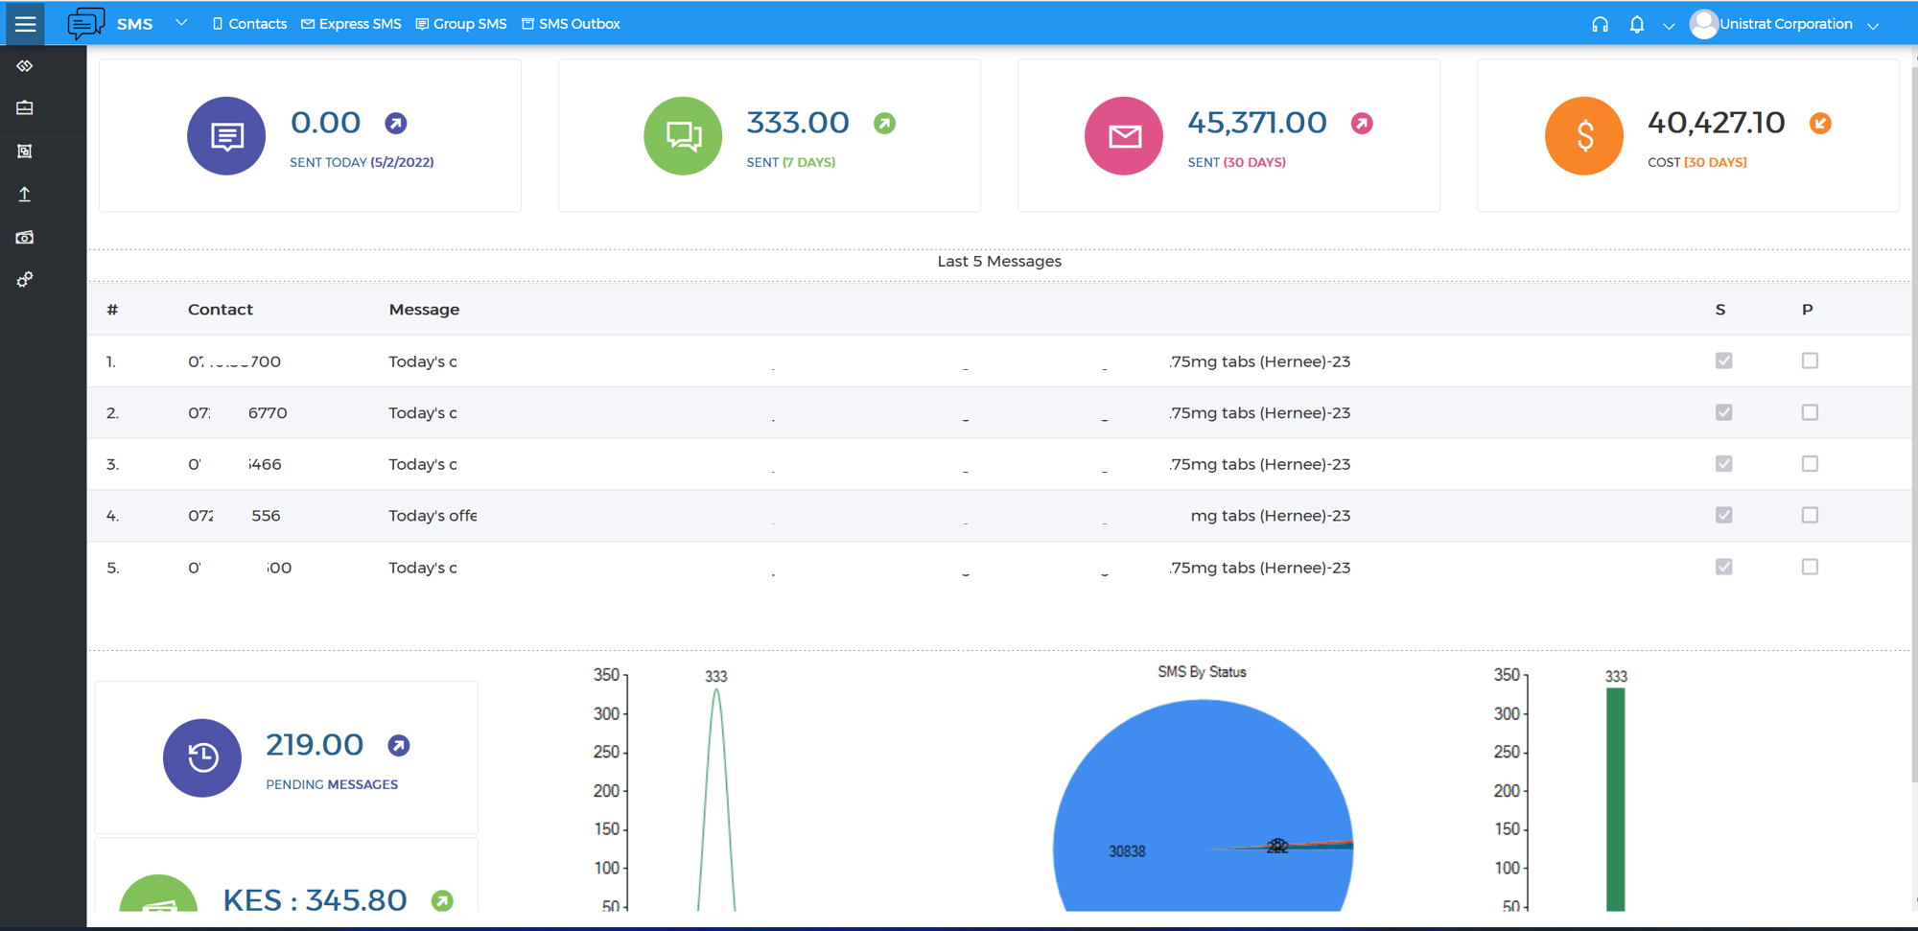Expand the chevron next to the bell
Image resolution: width=1918 pixels, height=931 pixels.
coord(1669,26)
